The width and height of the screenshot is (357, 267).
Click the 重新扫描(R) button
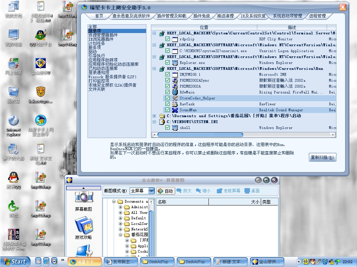322,157
